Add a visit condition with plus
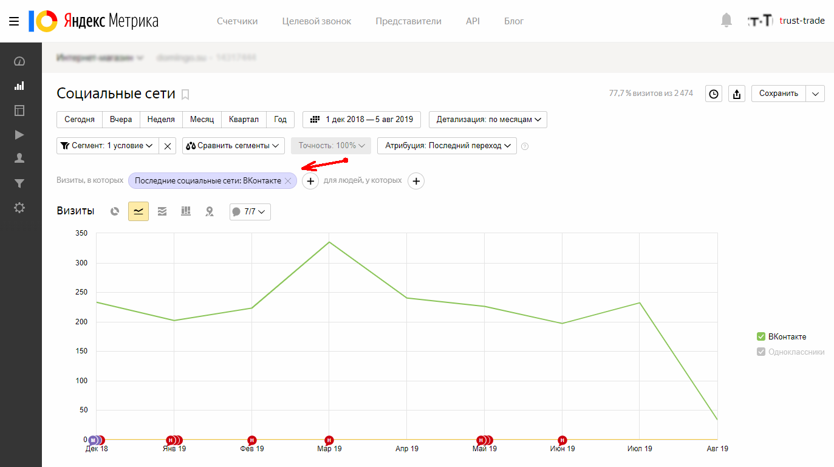834x467 pixels. click(310, 181)
